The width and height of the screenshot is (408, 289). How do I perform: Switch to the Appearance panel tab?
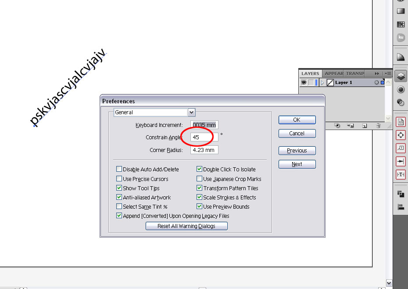click(334, 73)
